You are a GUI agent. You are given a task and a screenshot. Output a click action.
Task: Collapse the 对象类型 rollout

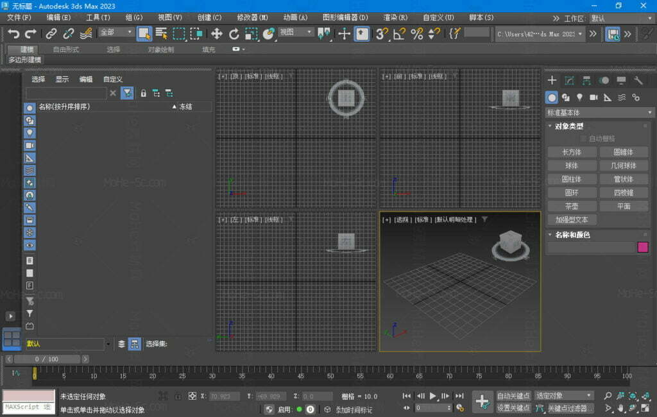(569, 126)
